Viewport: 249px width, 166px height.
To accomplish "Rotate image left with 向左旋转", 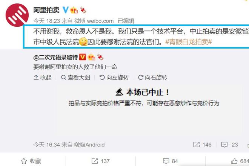I will click(x=114, y=78).
